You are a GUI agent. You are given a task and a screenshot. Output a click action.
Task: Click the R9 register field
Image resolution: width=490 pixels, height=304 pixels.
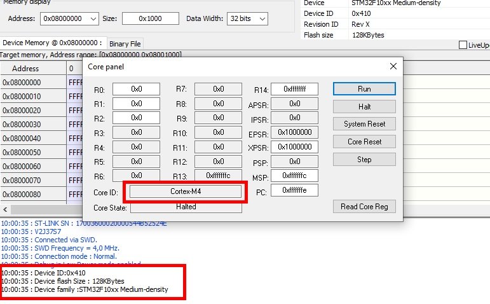[x=218, y=118]
